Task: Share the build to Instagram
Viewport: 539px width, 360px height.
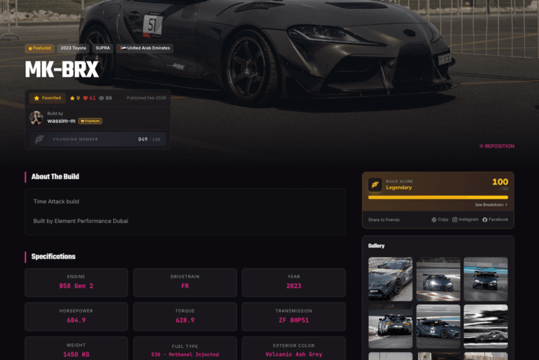Action: 465,219
